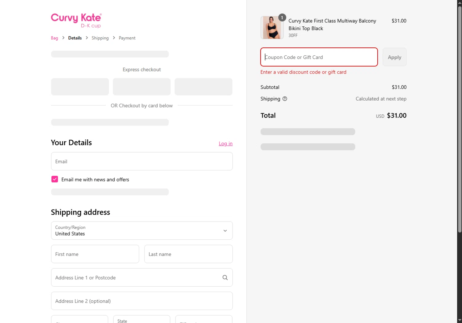The width and height of the screenshot is (462, 323).
Task: Click the Log in link
Action: click(x=225, y=143)
